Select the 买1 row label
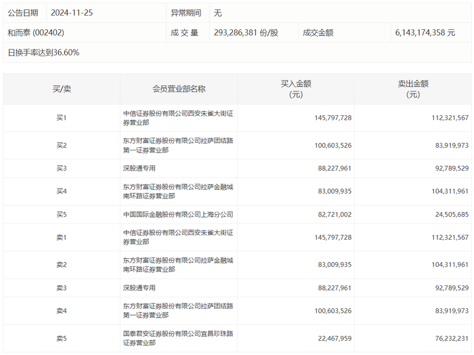Viewport: 474px width, 355px height. 62,118
